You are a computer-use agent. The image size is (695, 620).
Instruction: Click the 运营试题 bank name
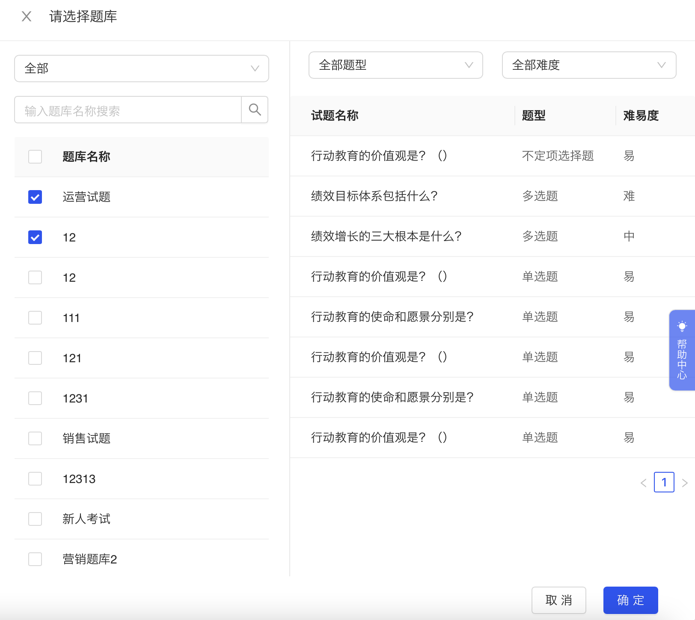click(86, 197)
